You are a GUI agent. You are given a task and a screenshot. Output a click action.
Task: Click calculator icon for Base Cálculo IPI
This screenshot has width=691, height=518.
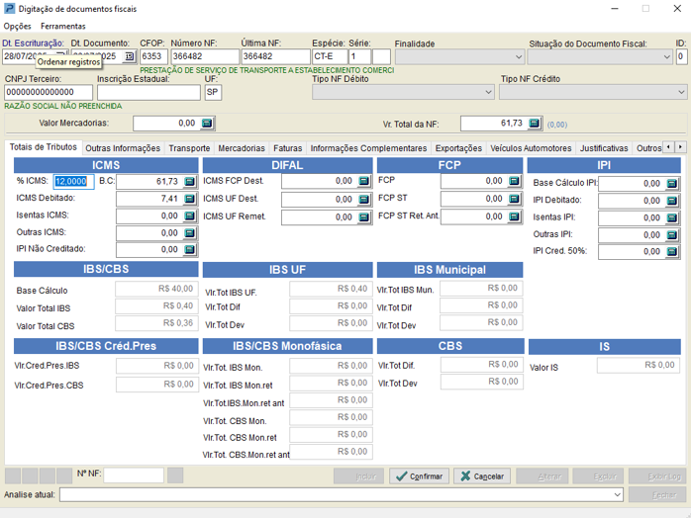tap(672, 184)
